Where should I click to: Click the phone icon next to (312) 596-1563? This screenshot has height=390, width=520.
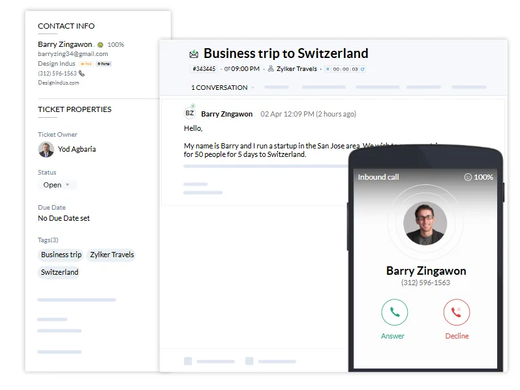82,73
